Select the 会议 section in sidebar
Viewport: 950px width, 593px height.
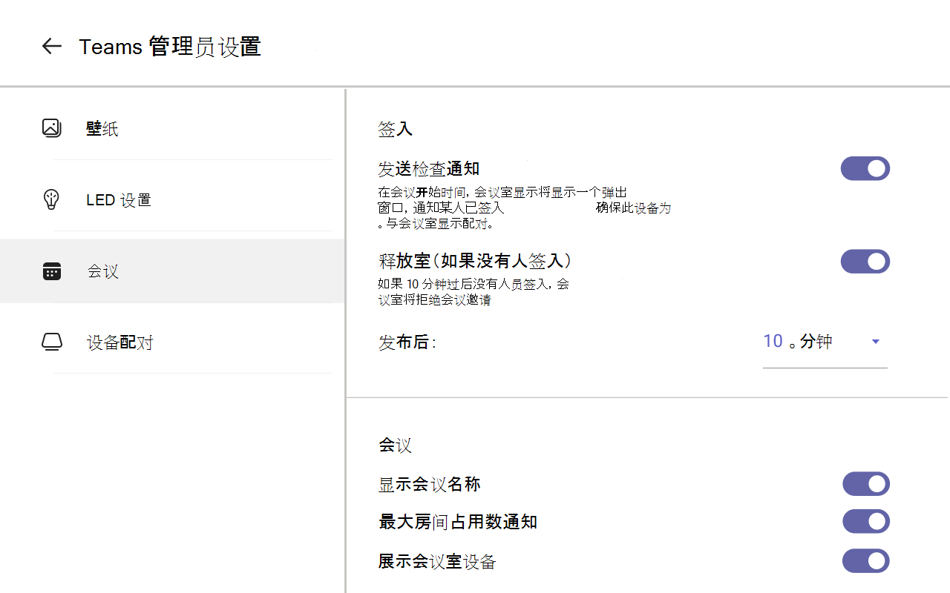pyautogui.click(x=172, y=271)
